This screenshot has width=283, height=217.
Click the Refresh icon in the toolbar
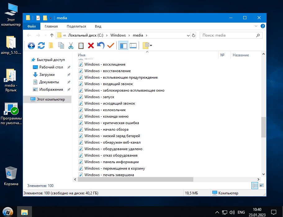click(x=41, y=46)
